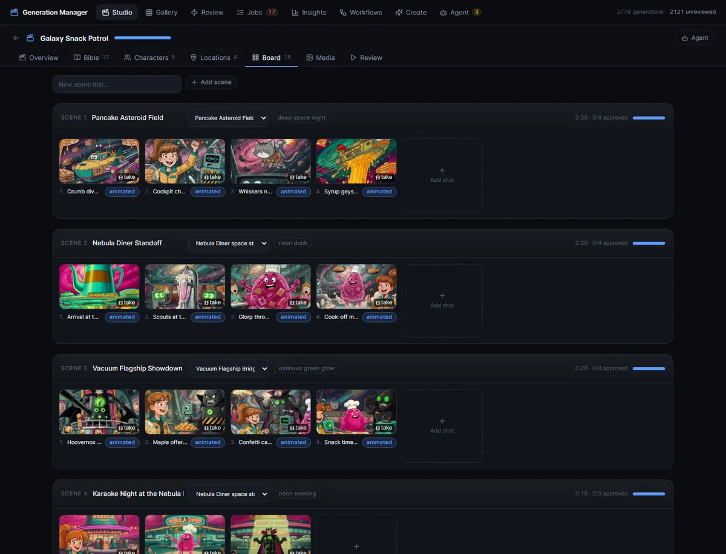Viewport: 726px width, 554px height.
Task: Click the back arrow beside Galaxy Snack Patrol
Action: [x=16, y=38]
